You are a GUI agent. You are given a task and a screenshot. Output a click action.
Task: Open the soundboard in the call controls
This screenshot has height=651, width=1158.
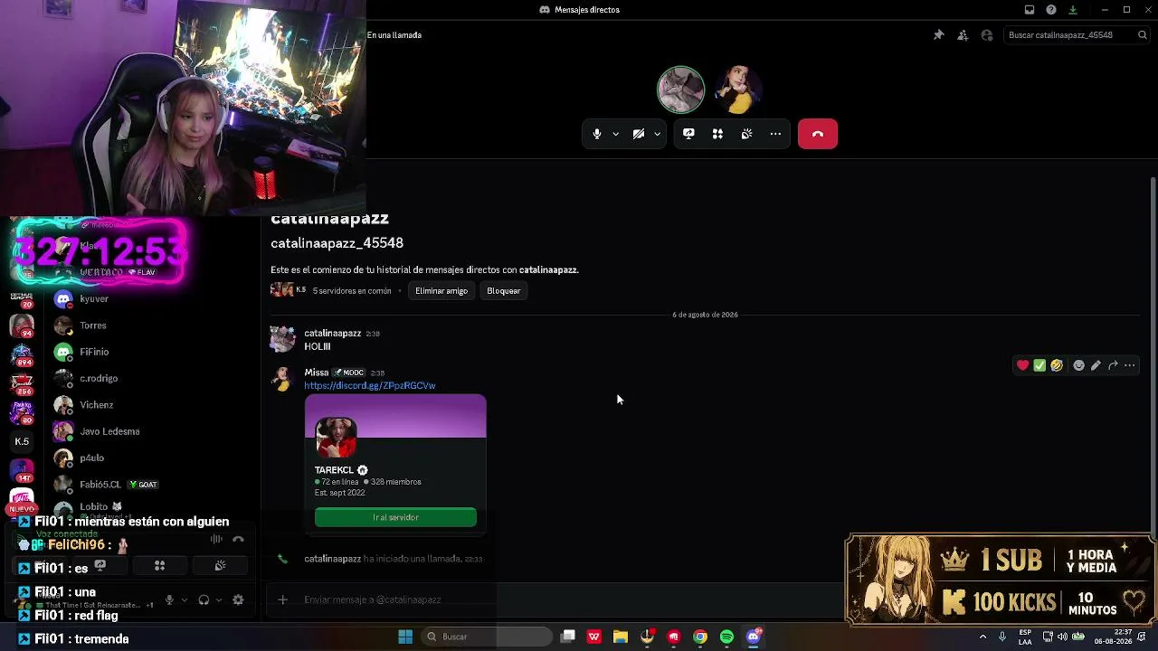[746, 134]
